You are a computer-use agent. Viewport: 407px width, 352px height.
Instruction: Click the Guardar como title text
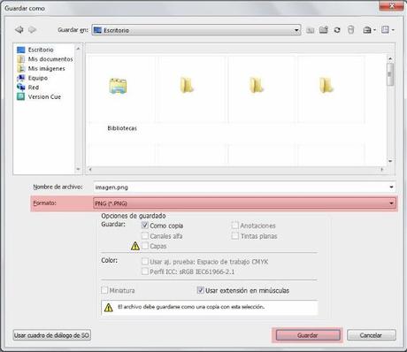[x=25, y=8]
